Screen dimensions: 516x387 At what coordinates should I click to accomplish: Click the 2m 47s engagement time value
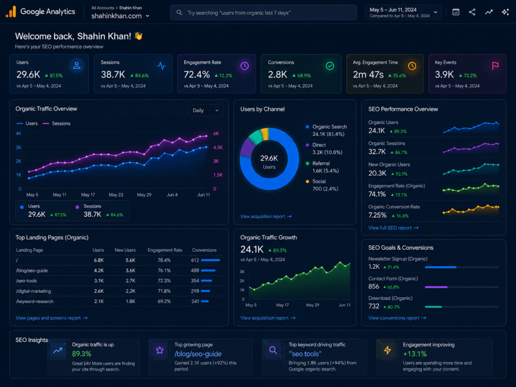tap(368, 75)
